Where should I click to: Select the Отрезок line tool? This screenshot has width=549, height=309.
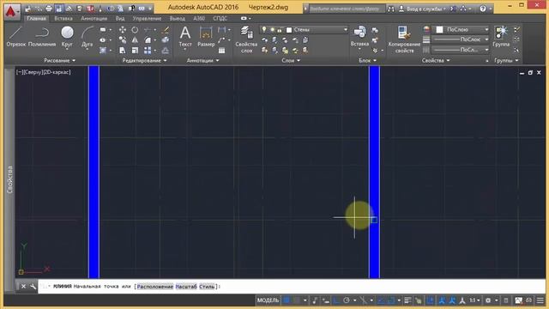[15, 37]
